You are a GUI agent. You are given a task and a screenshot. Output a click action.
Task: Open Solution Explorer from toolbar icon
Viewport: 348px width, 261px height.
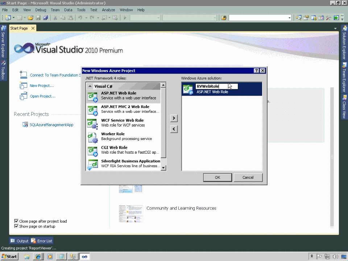(x=299, y=17)
